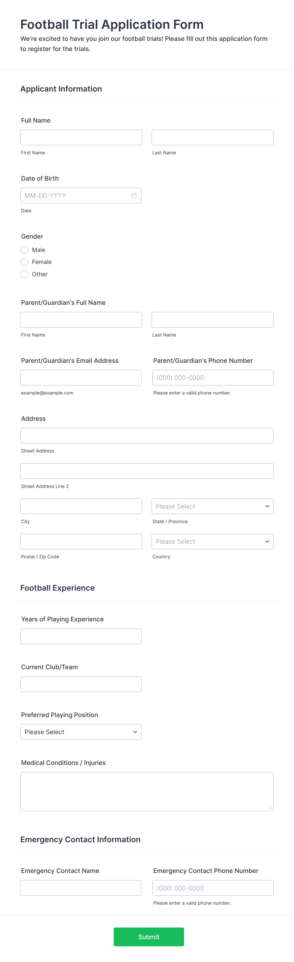Open the Country selection dropdown
The image size is (294, 962).
212,541
